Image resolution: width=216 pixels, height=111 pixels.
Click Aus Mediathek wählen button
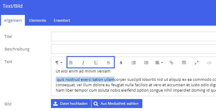tap(117, 104)
